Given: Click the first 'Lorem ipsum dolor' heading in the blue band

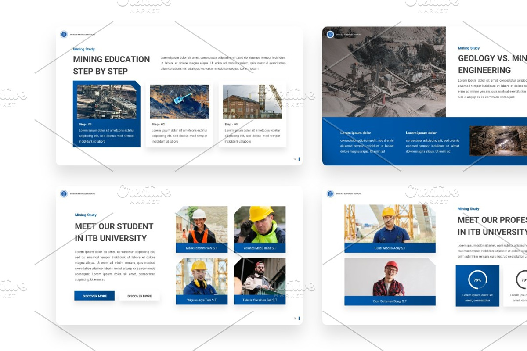Looking at the screenshot, I should click(x=356, y=133).
